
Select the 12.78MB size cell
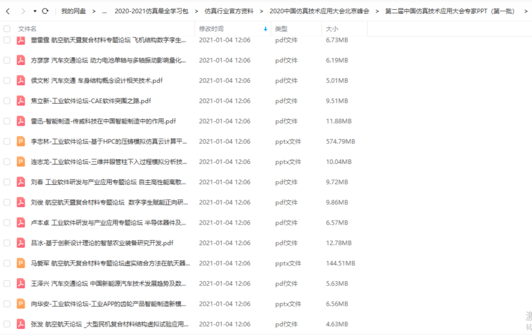tap(338, 243)
